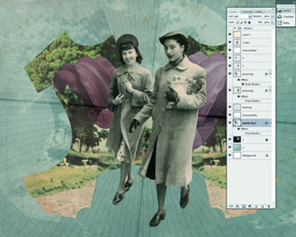
Task: Toggle Effects visibility under picture bg 2
Action: [239, 129]
